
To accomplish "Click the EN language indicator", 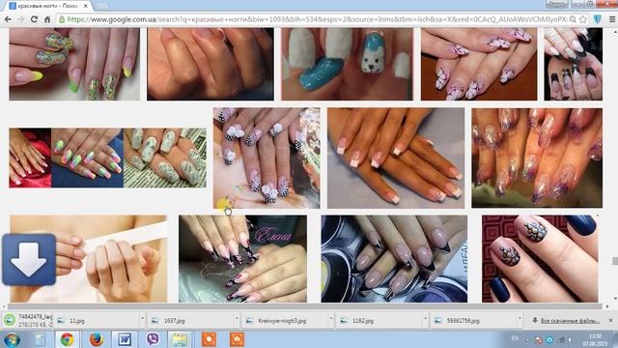I will (x=515, y=338).
